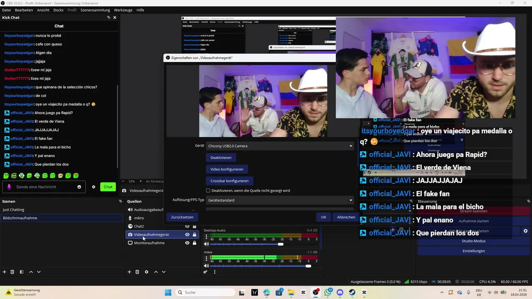The image size is (532, 299).
Task: Click Crossbar konfigurieren
Action: 229,181
